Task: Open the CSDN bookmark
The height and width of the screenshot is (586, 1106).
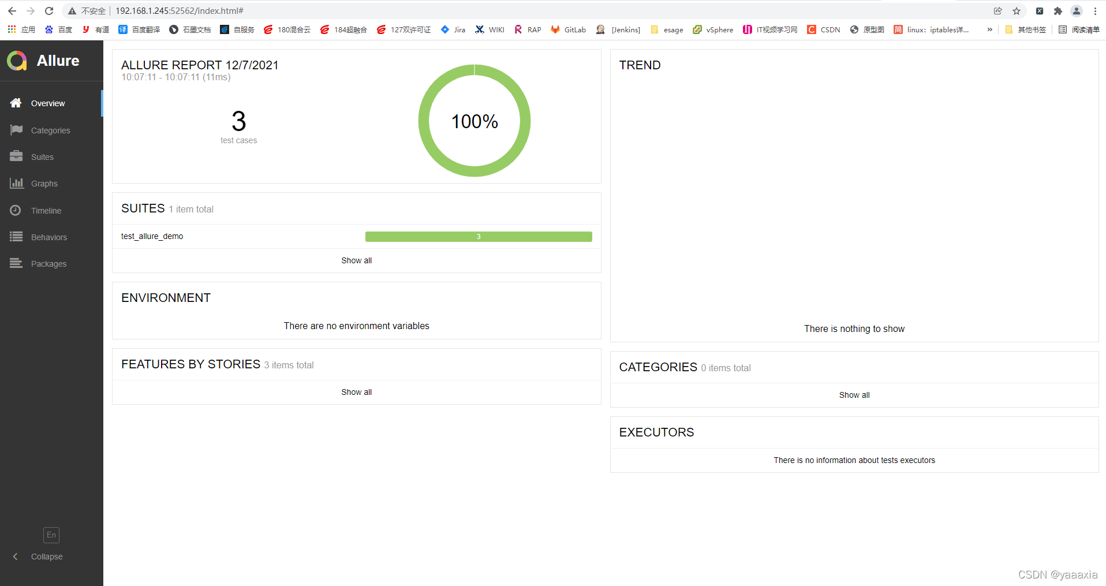Action: point(824,29)
